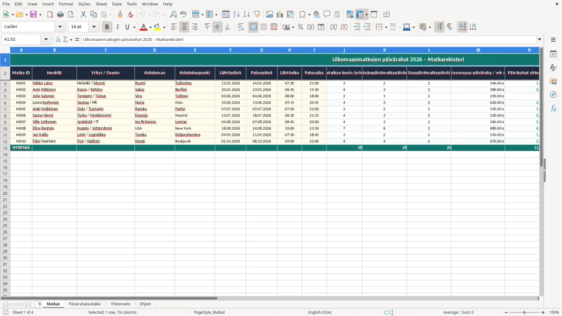Adjust the zoom slider in status bar
Image resolution: width=562 pixels, height=316 pixels.
(x=524, y=312)
